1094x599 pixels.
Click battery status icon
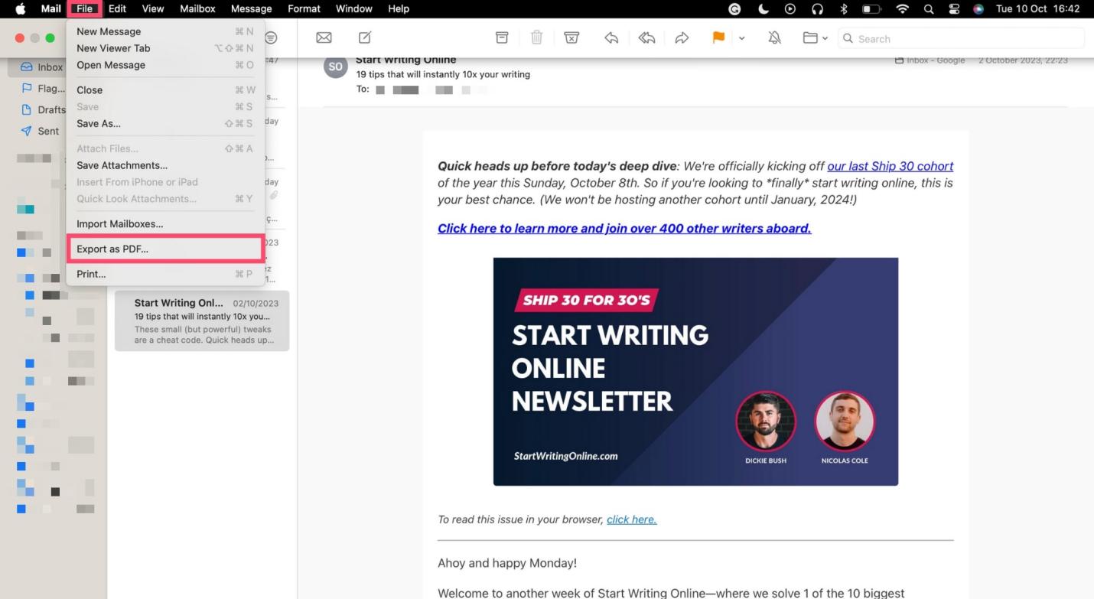pyautogui.click(x=871, y=8)
